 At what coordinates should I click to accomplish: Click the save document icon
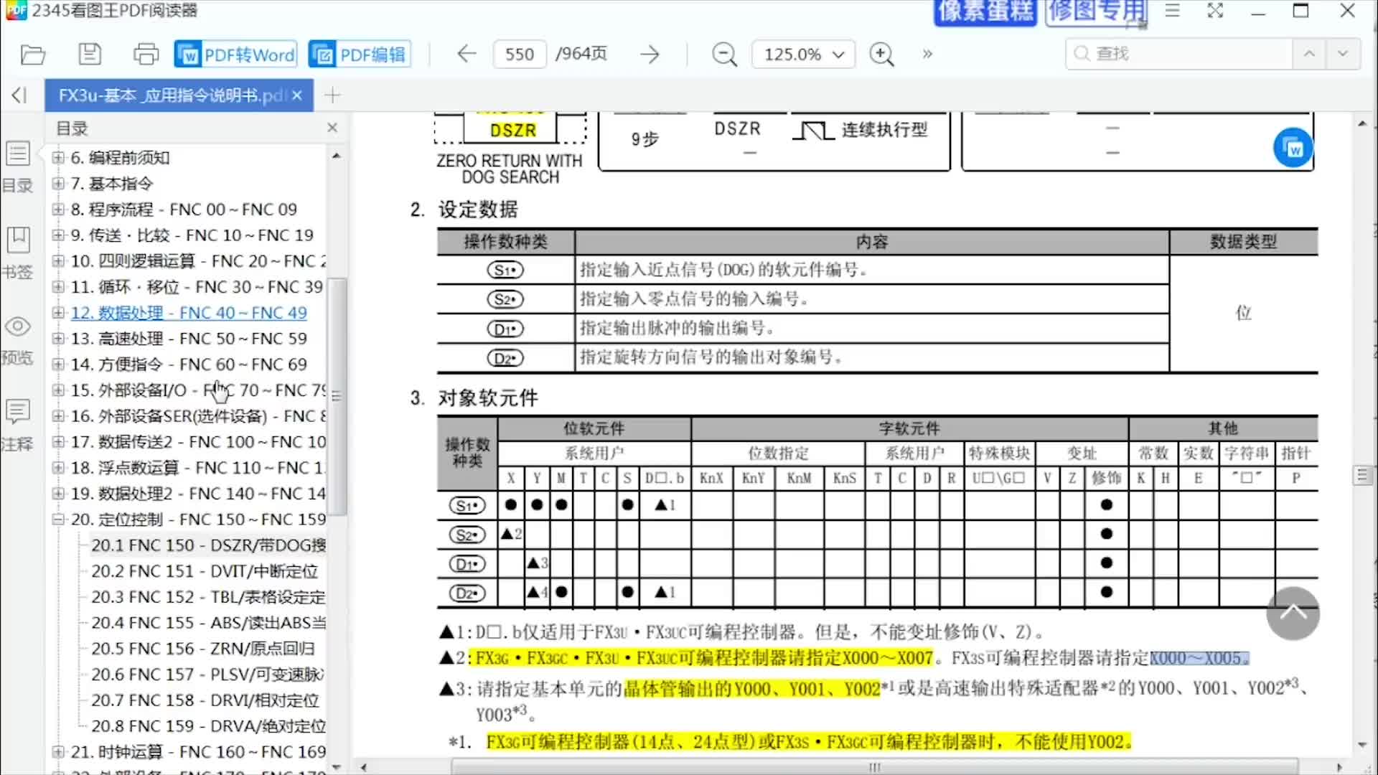click(x=90, y=55)
